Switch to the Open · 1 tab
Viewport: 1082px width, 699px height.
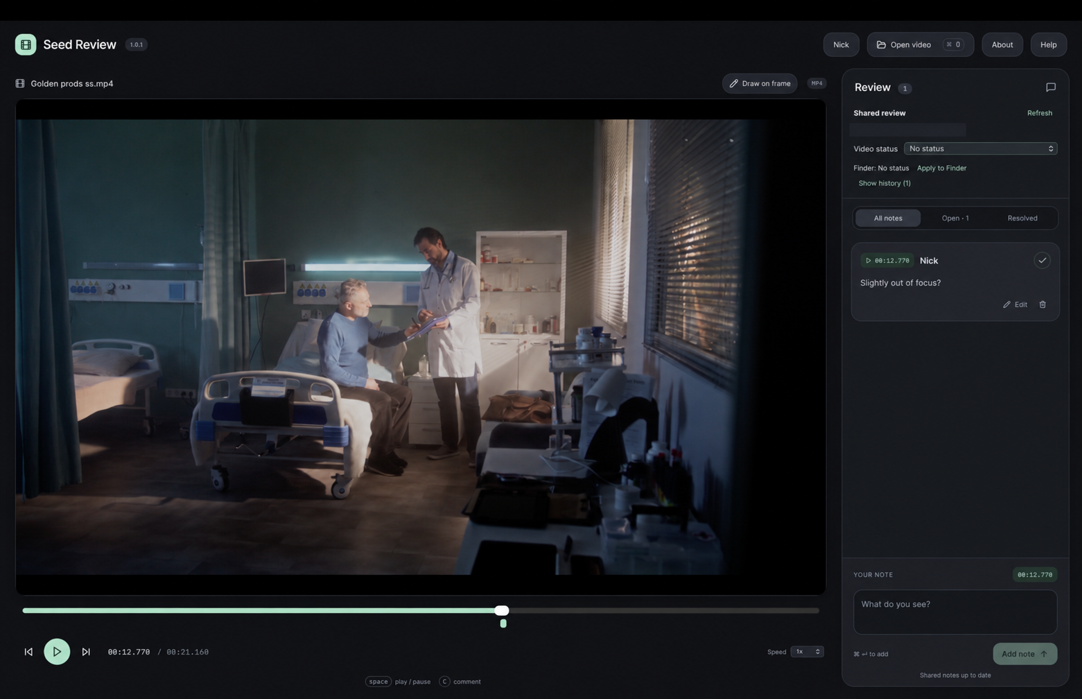coord(955,218)
